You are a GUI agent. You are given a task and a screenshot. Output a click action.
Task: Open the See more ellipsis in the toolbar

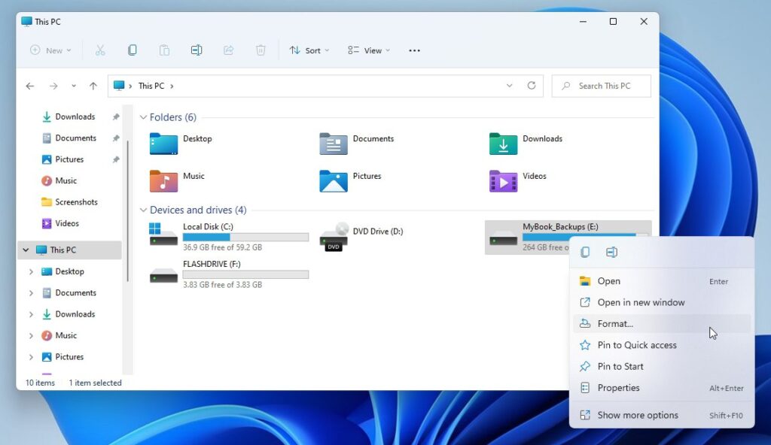point(413,50)
